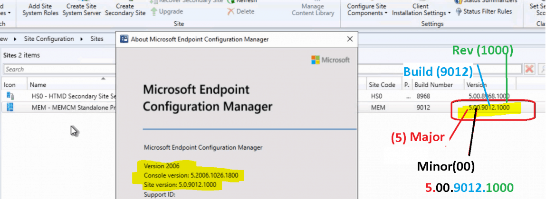
Task: Select the HS0 - HTMD Secondary Site row
Action: tap(73, 96)
